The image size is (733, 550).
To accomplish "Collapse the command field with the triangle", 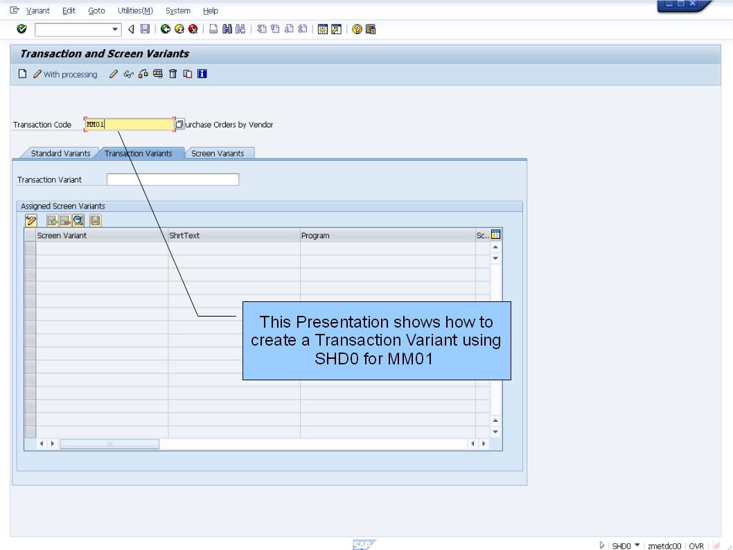I will pyautogui.click(x=132, y=29).
